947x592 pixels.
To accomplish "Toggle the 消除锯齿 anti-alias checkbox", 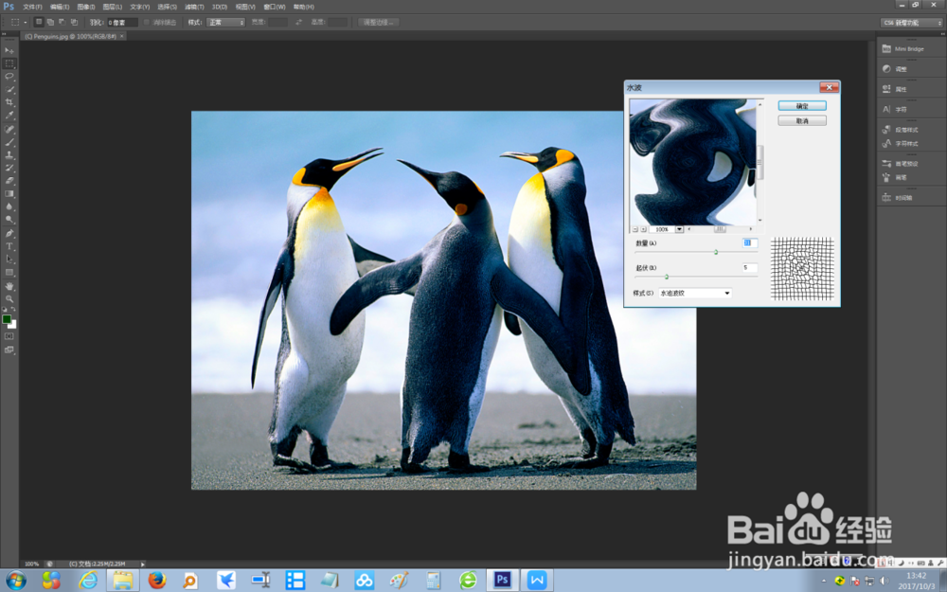I will (146, 22).
